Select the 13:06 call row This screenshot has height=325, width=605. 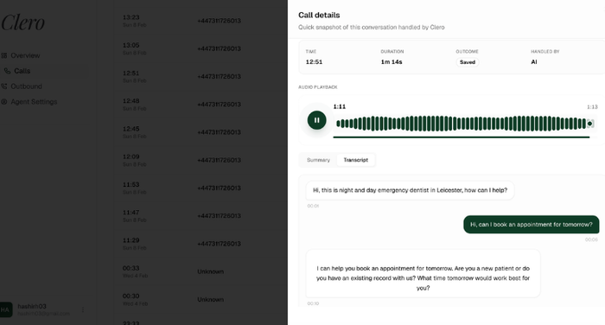(201, 48)
